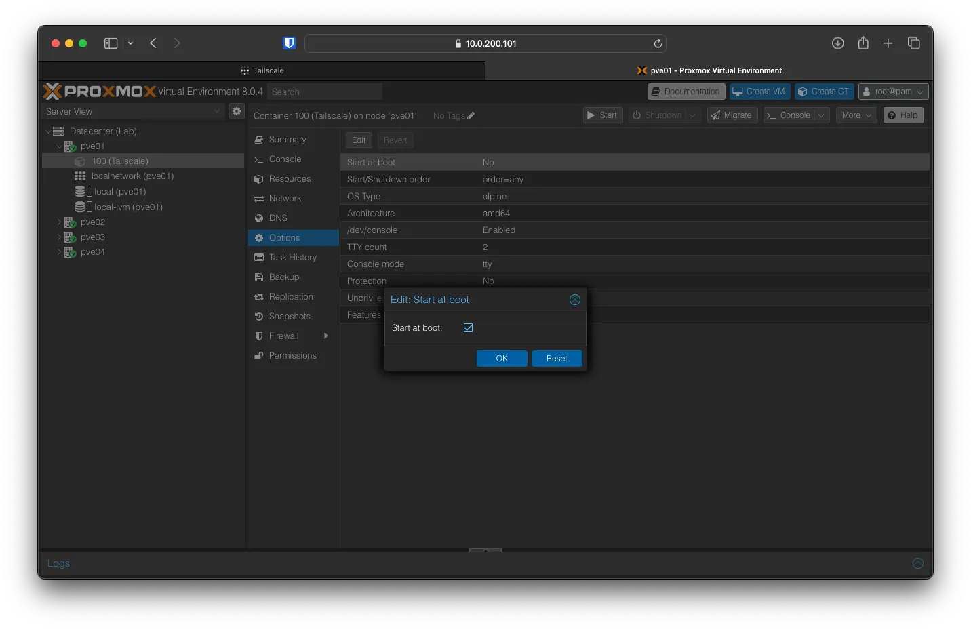Click the Safari share icon
The width and height of the screenshot is (971, 629).
pos(863,43)
